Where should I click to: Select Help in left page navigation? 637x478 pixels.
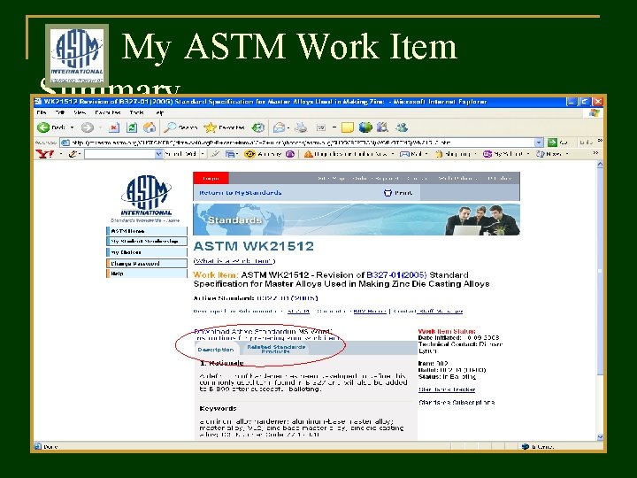pos(147,274)
